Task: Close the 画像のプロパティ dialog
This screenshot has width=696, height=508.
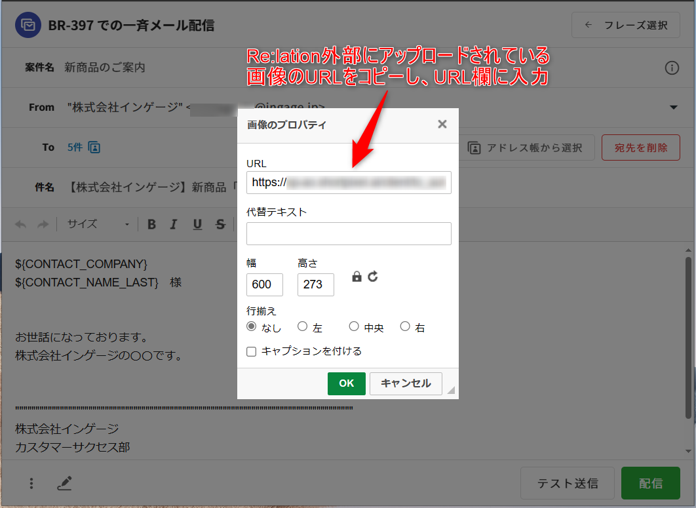Action: click(x=442, y=125)
